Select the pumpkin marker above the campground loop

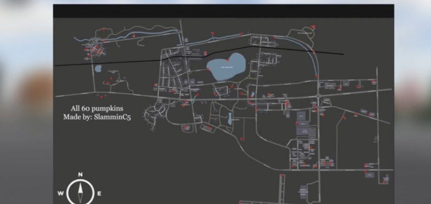[x=313, y=26]
